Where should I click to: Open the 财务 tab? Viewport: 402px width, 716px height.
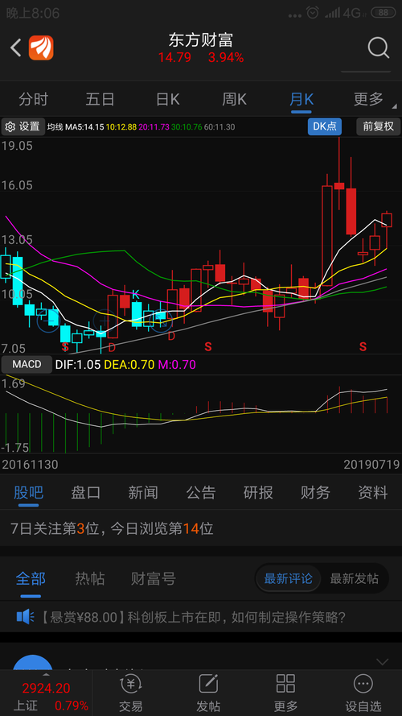tap(315, 492)
